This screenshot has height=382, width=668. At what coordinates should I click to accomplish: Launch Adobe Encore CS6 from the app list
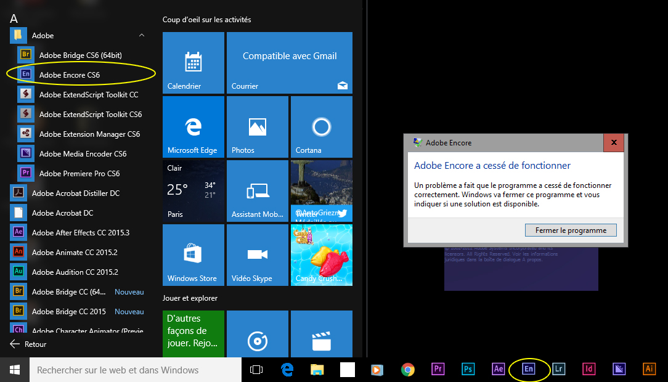[69, 75]
